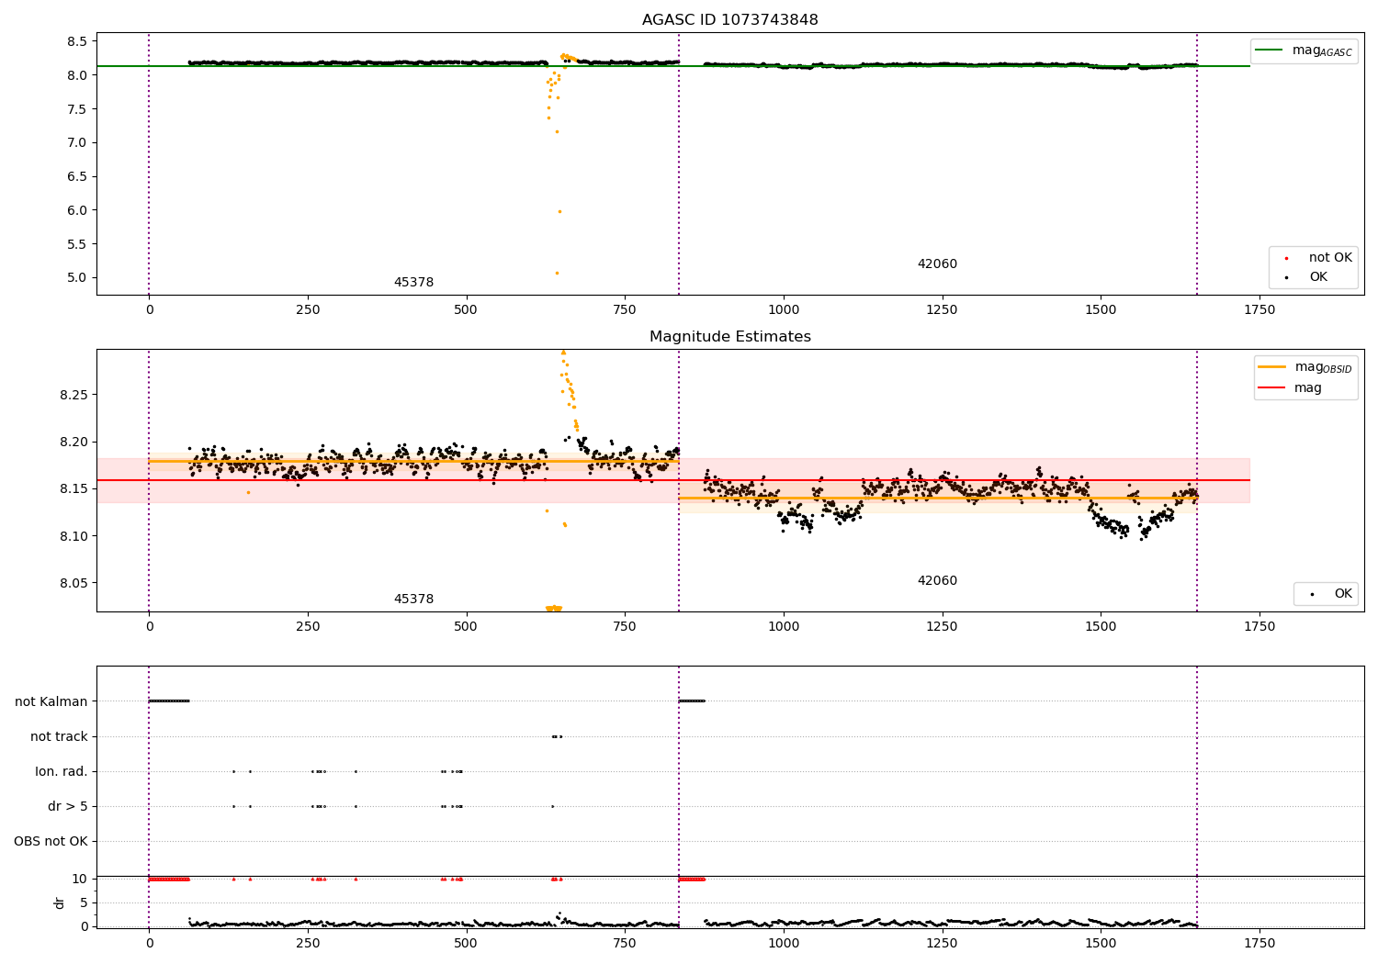This screenshot has height=964, width=1378.
Task: Click y-tick 7.5 on top plot
Action: [x=77, y=109]
